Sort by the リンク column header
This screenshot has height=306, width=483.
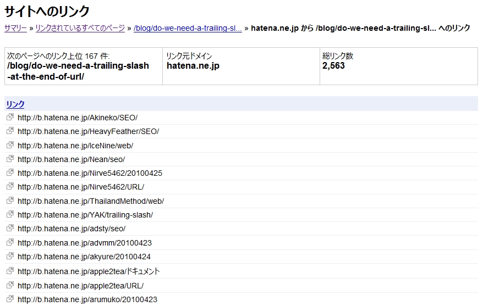(x=15, y=104)
